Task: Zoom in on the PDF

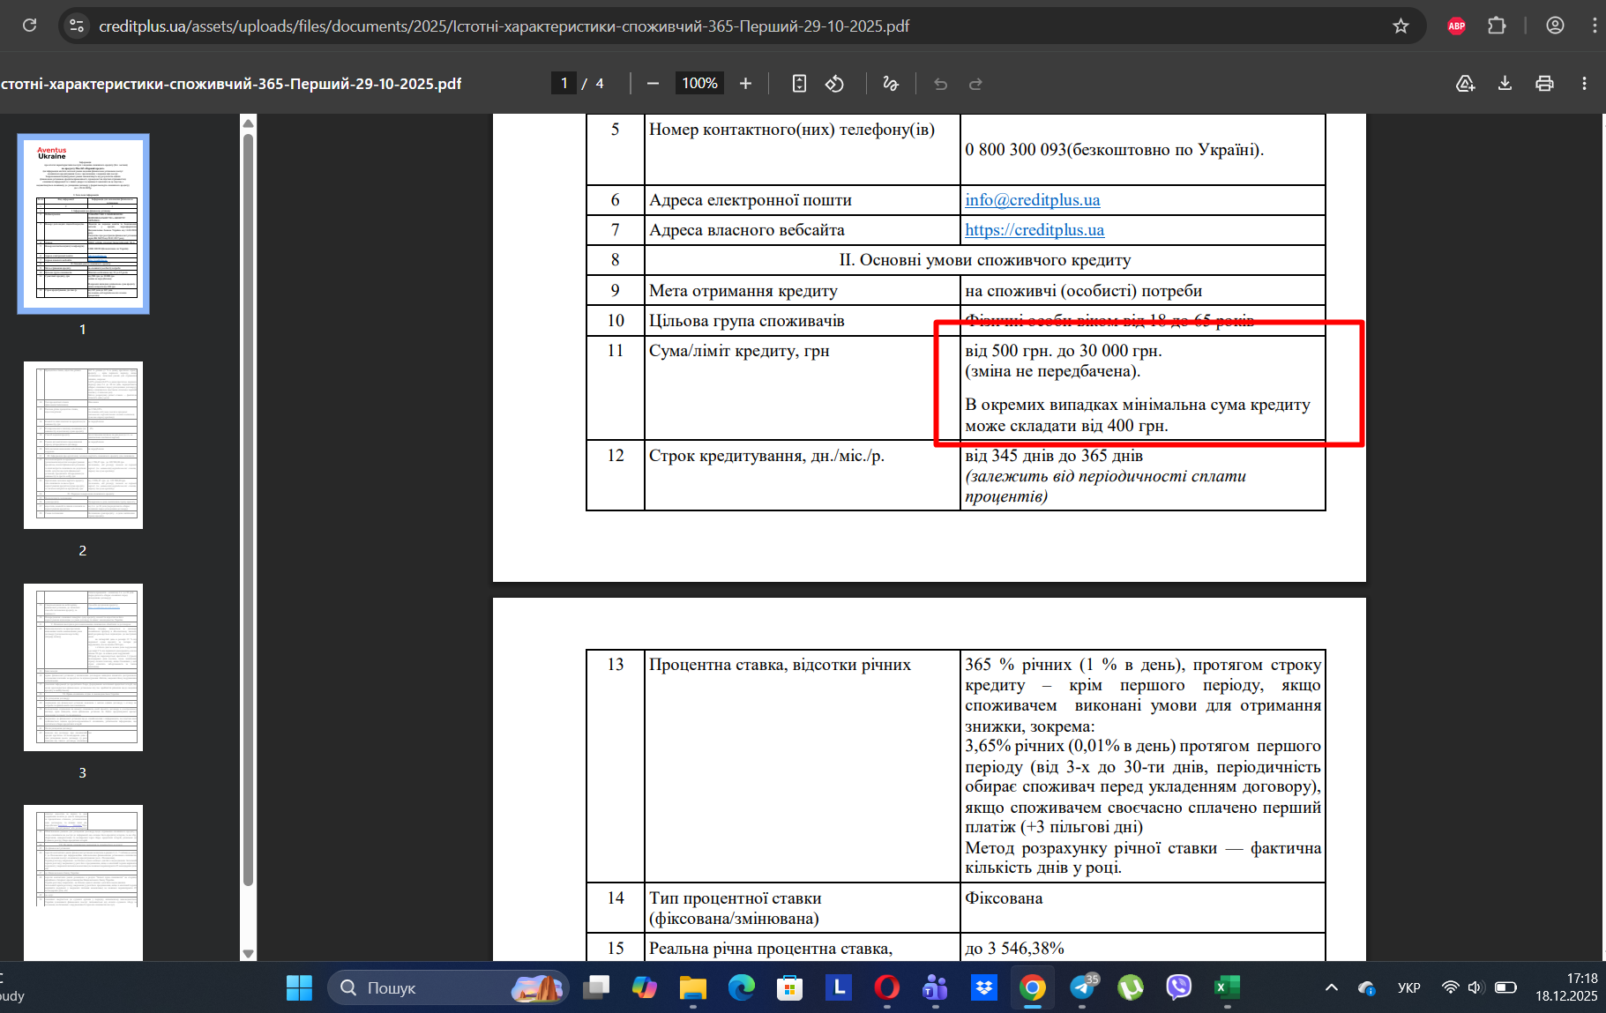Action: pyautogui.click(x=745, y=84)
